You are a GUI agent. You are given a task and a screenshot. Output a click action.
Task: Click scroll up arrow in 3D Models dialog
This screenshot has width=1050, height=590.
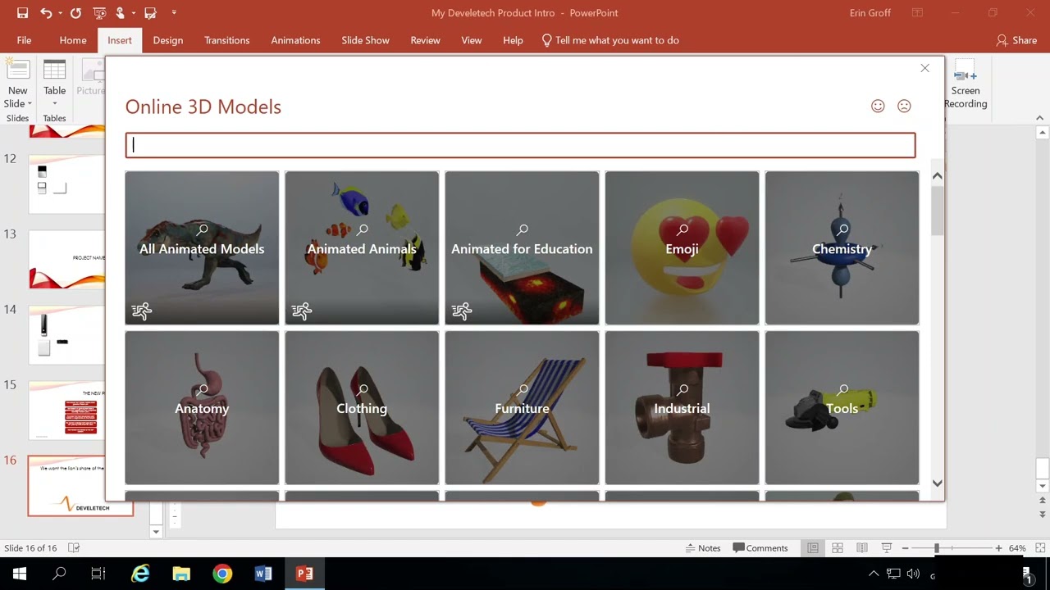tap(938, 176)
